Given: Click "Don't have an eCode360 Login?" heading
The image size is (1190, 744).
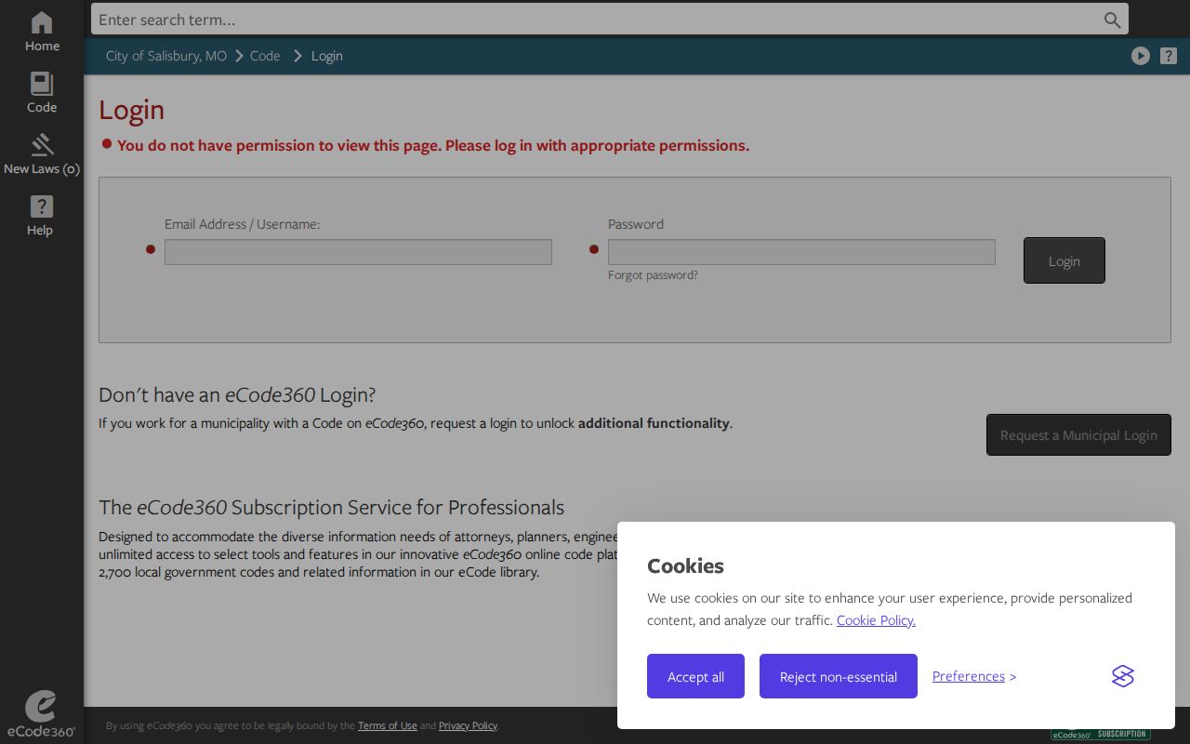Looking at the screenshot, I should tap(237, 394).
